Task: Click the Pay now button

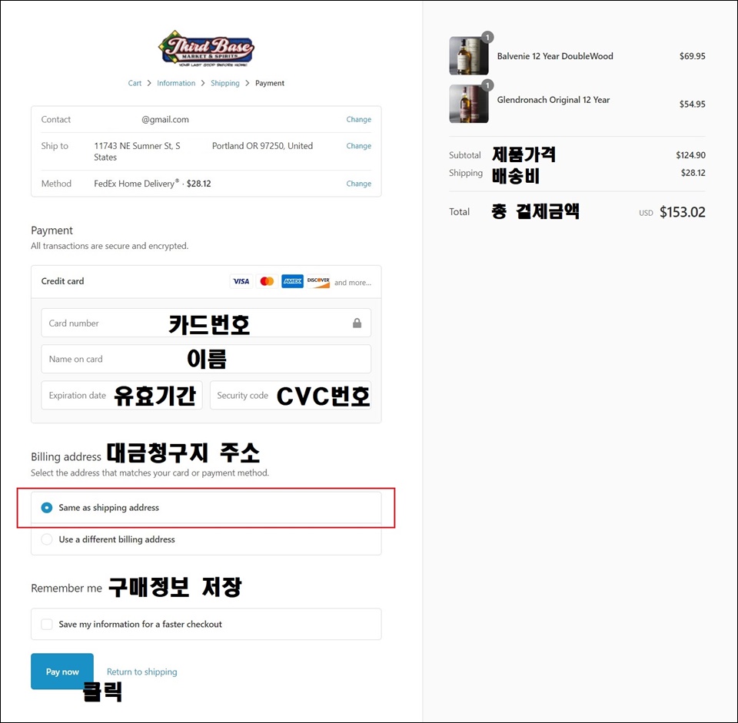Action: point(62,672)
